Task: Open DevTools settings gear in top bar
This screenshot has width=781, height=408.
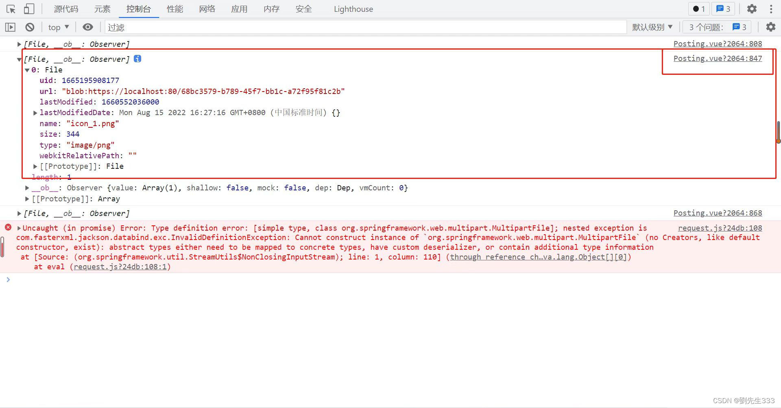Action: coord(752,9)
